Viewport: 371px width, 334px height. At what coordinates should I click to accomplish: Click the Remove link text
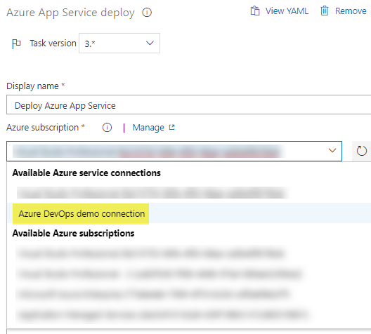coord(351,11)
